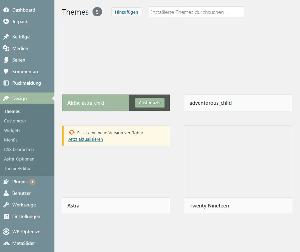Open the Werkzeuge menu
The height and width of the screenshot is (252, 300).
point(27,205)
